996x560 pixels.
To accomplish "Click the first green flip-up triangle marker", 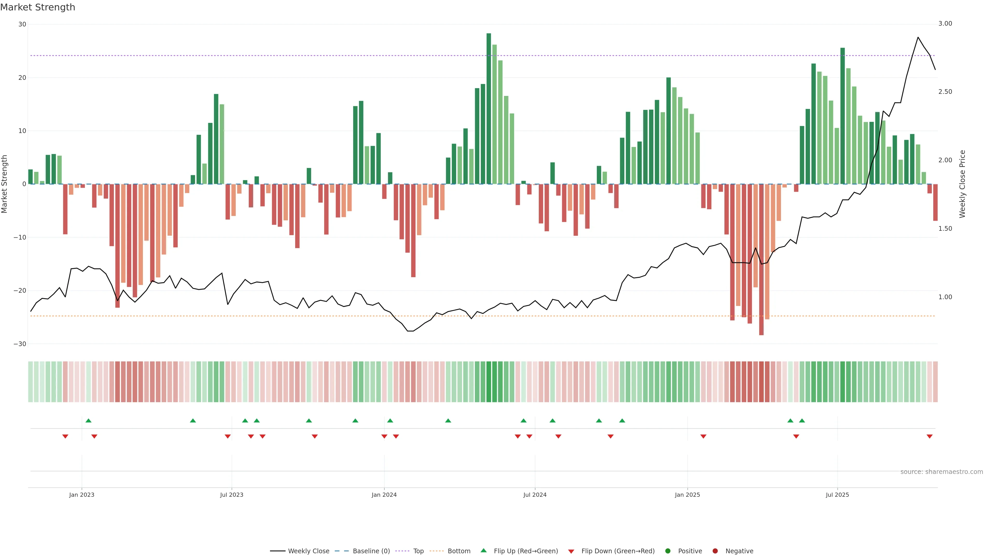I will pyautogui.click(x=88, y=421).
